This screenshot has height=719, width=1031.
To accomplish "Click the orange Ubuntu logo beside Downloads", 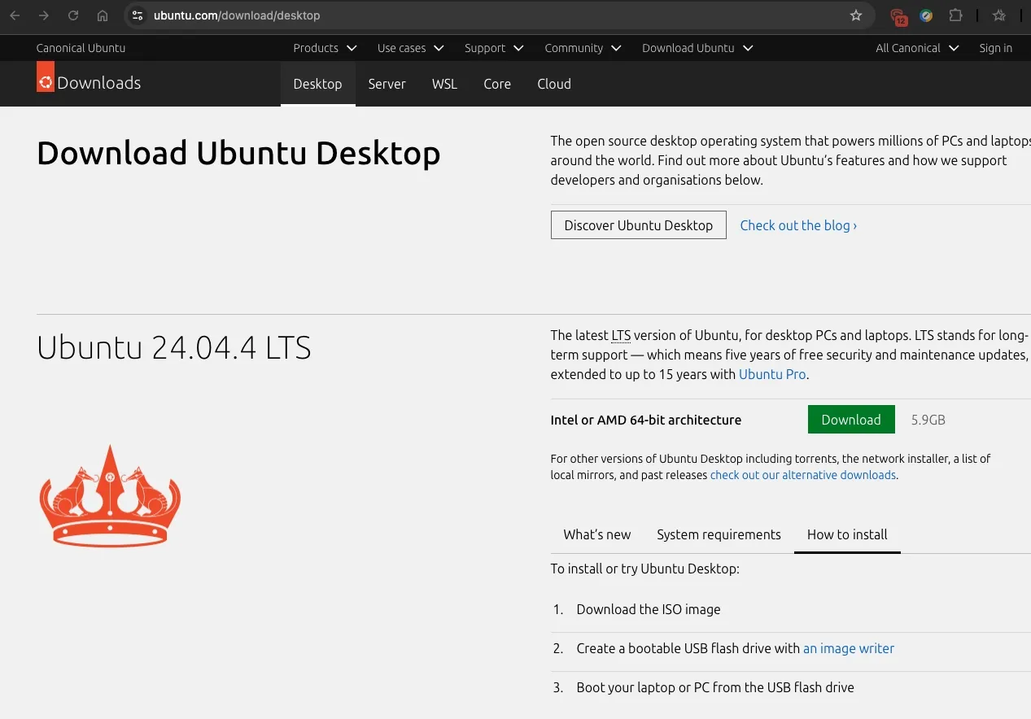I will pyautogui.click(x=46, y=76).
